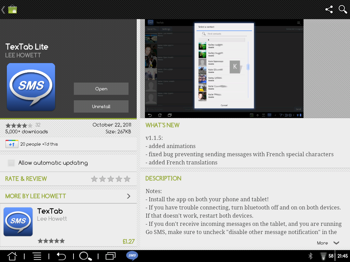Rate the app one star
Screen dimensions: 350x262
tap(94, 179)
